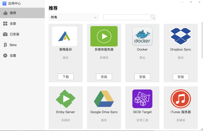
Task: Open the Docker whale icon
Action: click(x=142, y=36)
